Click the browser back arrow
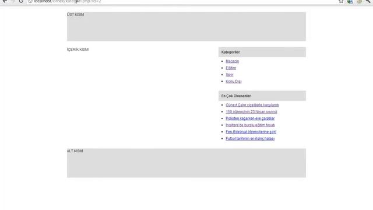The height and width of the screenshot is (210, 373). 4,1
